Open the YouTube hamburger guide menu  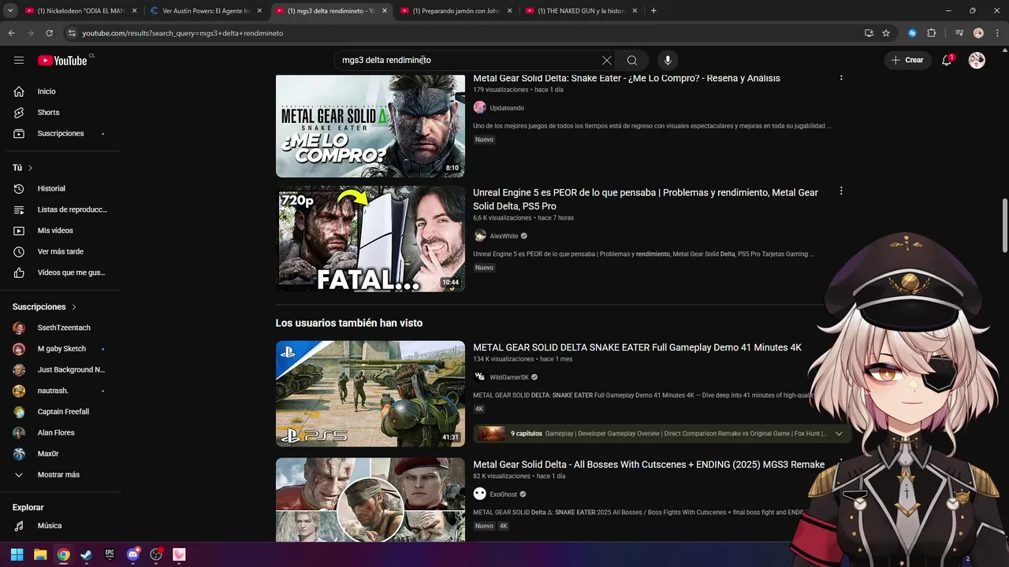pos(19,60)
